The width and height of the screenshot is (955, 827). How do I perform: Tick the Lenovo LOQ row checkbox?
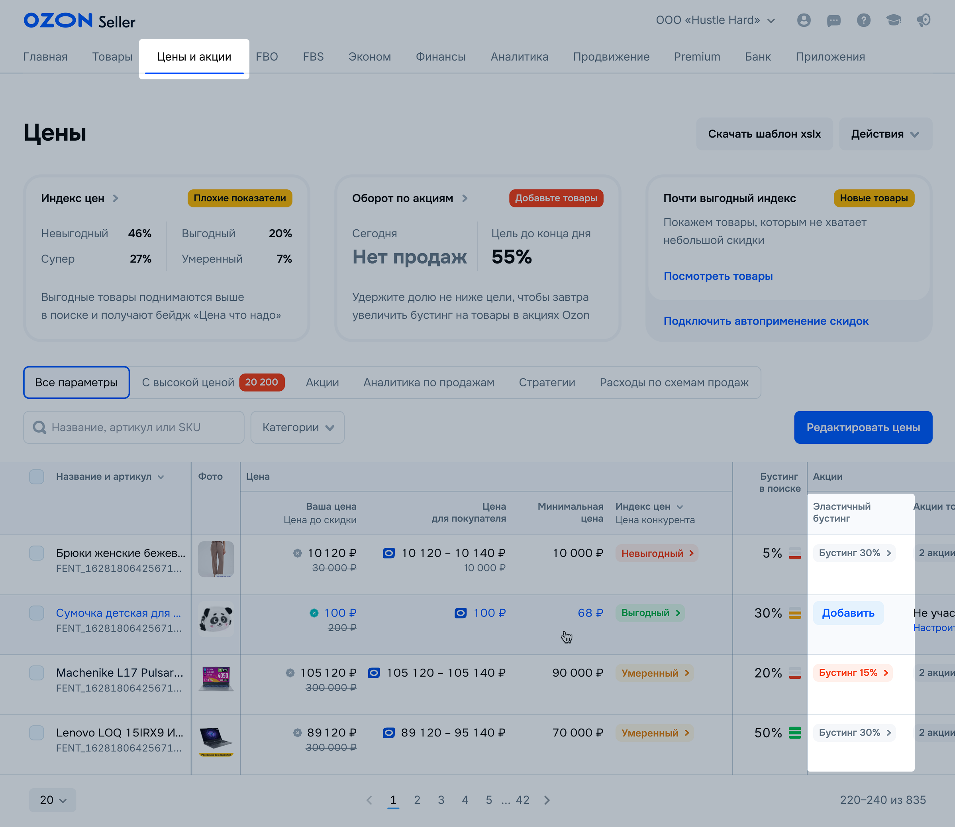(36, 733)
